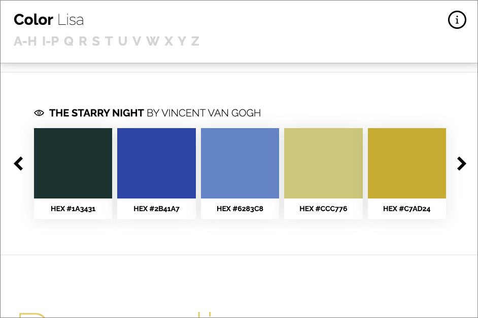The height and width of the screenshot is (318, 478).
Task: Open the info icon
Action: pos(457,20)
